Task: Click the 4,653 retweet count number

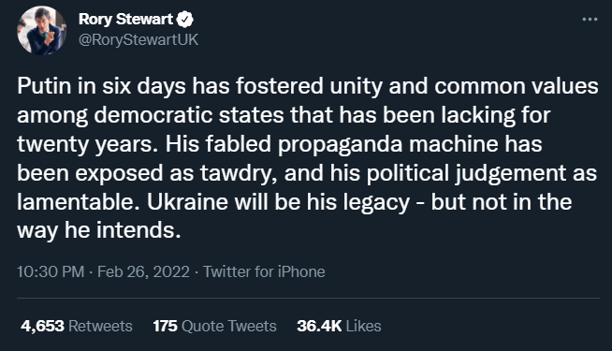Action: pos(42,326)
